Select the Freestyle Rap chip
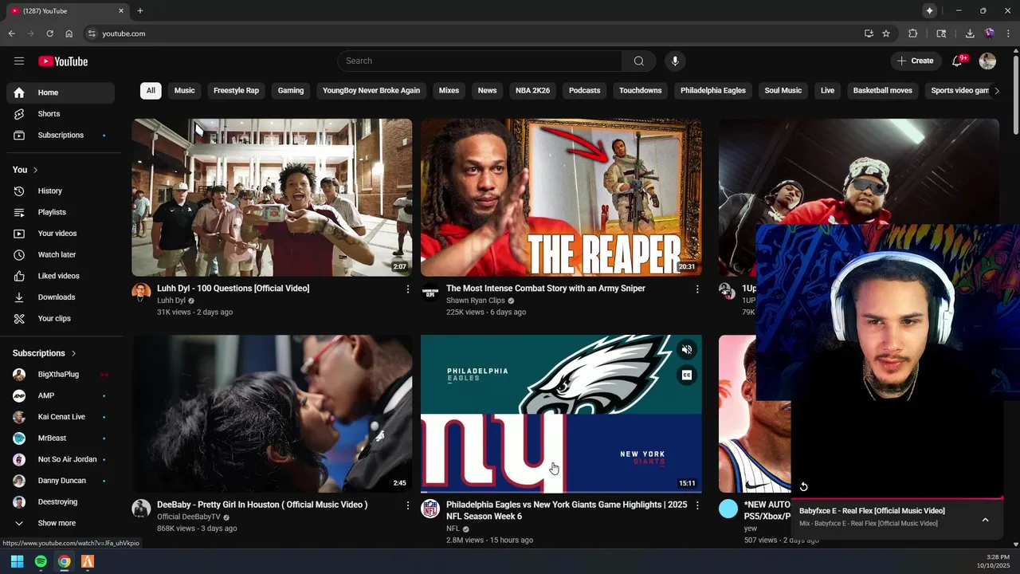Screen dimensions: 1020x574 coord(236,90)
